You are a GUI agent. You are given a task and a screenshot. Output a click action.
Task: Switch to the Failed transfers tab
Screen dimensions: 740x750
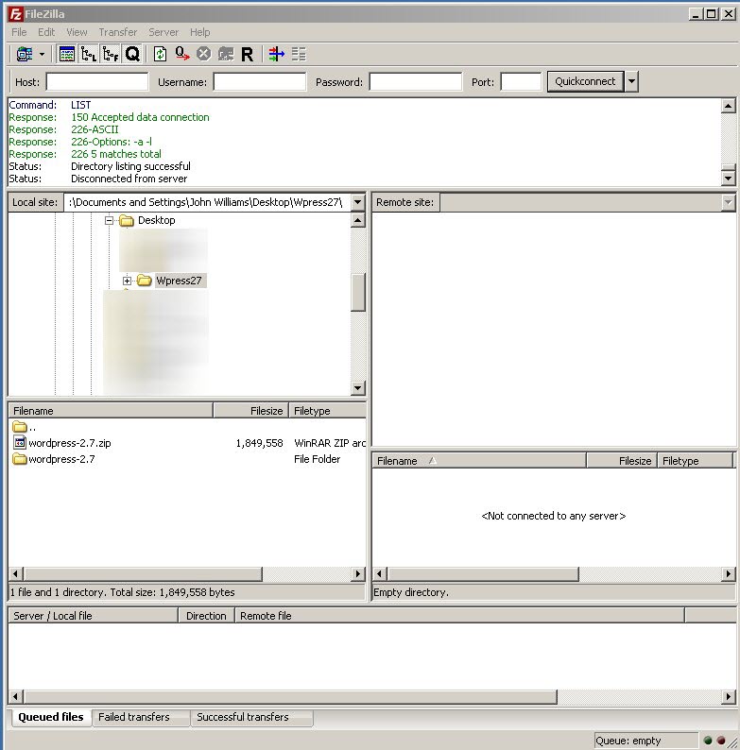pyautogui.click(x=134, y=718)
